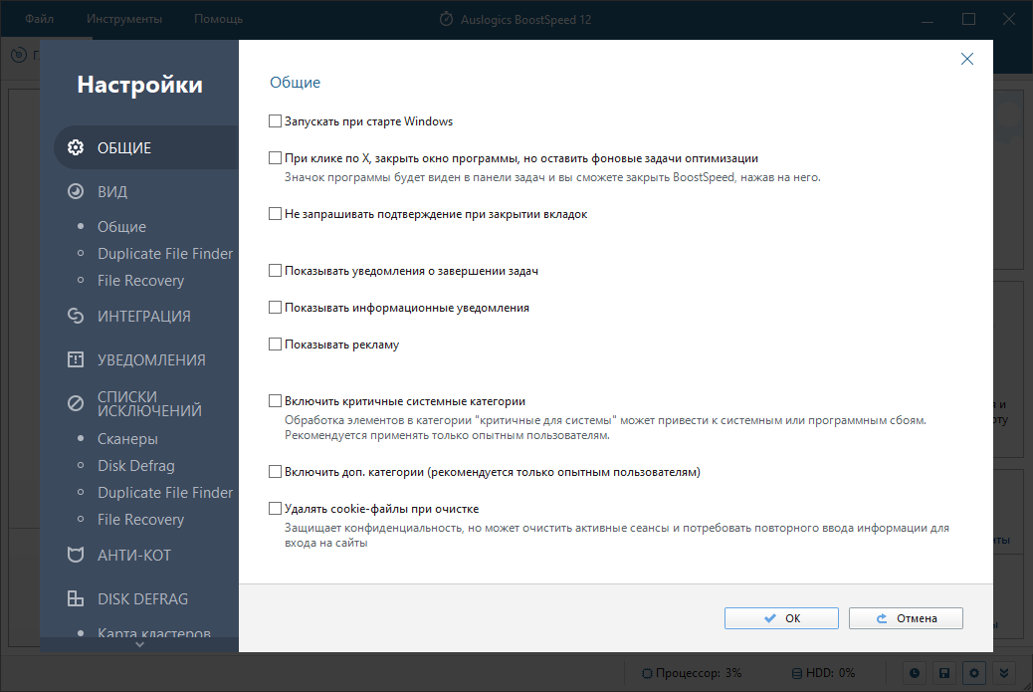
Task: Enable Включить критичные системные категории
Action: click(276, 400)
